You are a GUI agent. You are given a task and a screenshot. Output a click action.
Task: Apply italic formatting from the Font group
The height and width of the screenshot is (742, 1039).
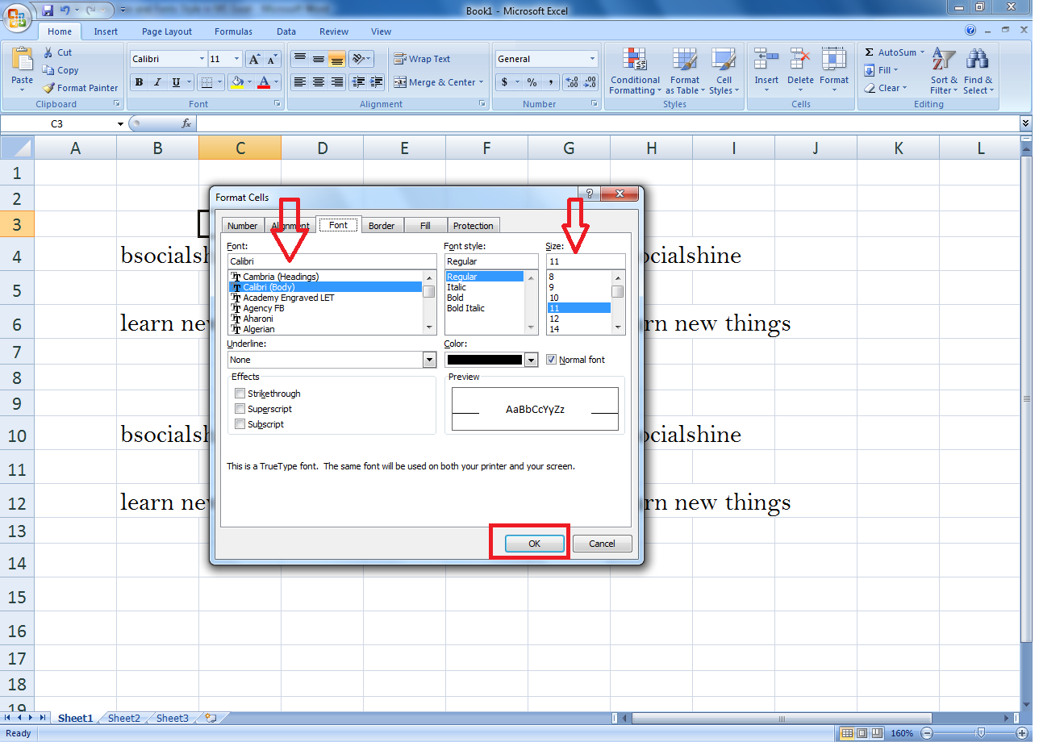pos(156,82)
